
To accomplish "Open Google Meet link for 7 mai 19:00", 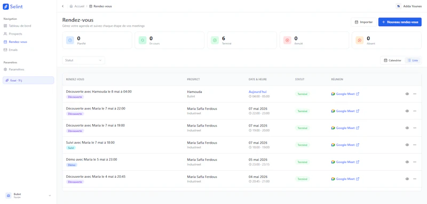I will 345,128.
